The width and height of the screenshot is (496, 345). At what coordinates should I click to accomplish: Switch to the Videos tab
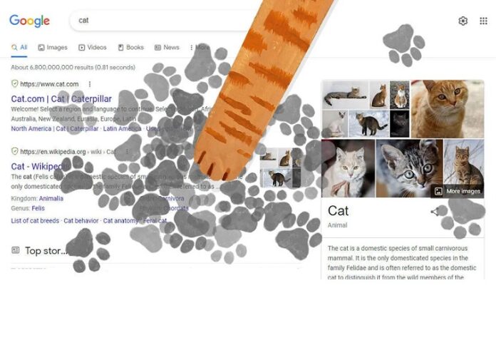point(93,48)
